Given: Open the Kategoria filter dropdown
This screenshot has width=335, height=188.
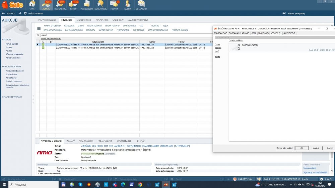Looking at the screenshot, I should click(69, 26).
